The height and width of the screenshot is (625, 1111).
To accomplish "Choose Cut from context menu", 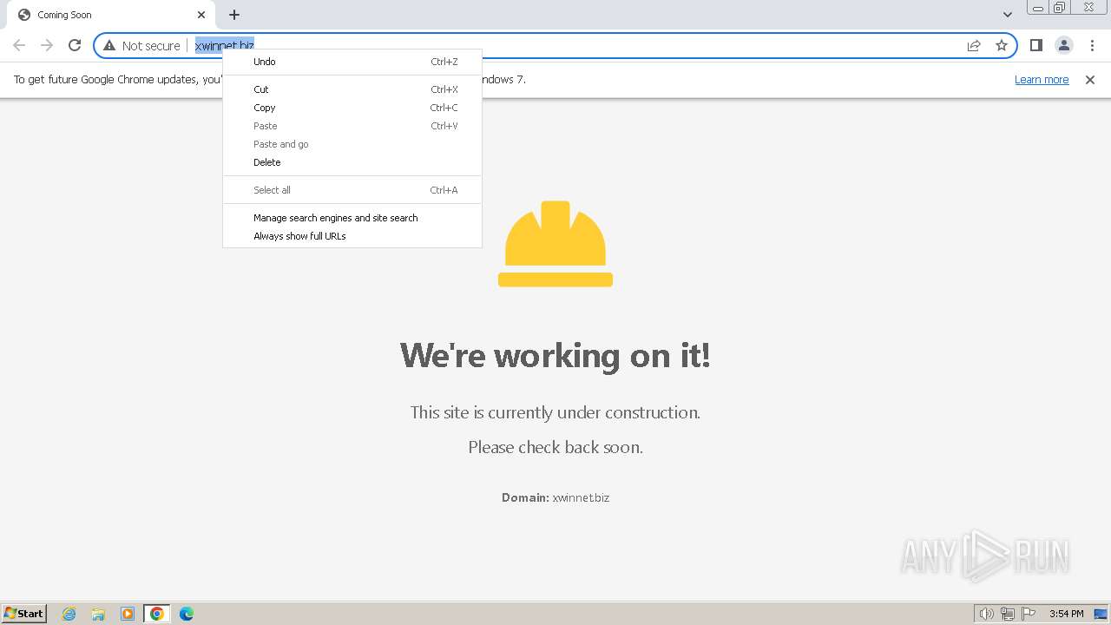I will (352, 89).
